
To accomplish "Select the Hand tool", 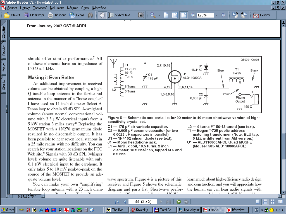I will click(102, 15).
